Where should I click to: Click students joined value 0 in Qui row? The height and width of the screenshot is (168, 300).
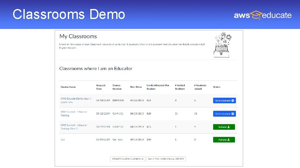click(195, 139)
